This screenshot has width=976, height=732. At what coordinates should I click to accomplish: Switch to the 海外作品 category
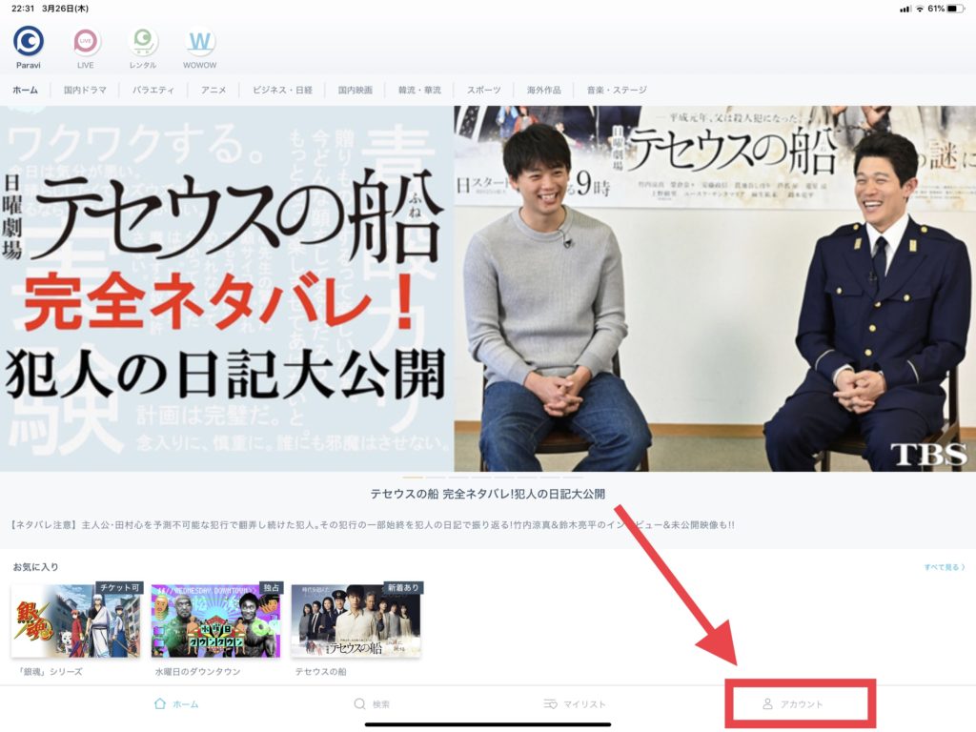[x=544, y=91]
